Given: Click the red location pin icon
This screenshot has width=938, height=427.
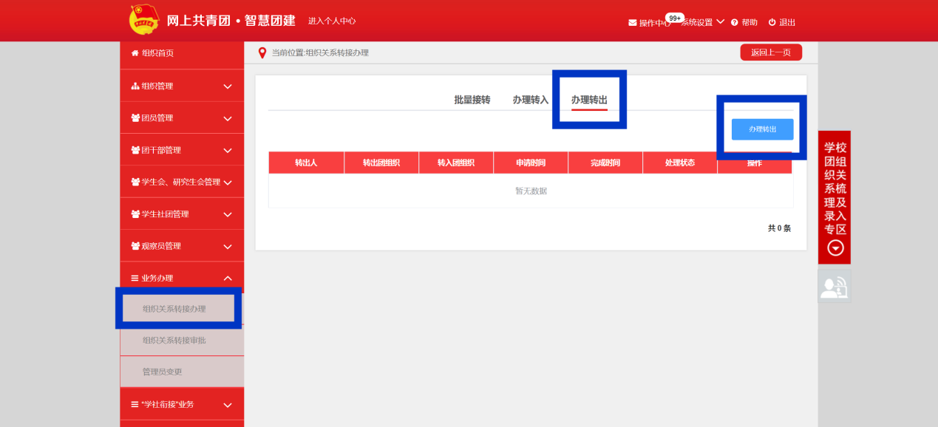Looking at the screenshot, I should [x=262, y=52].
